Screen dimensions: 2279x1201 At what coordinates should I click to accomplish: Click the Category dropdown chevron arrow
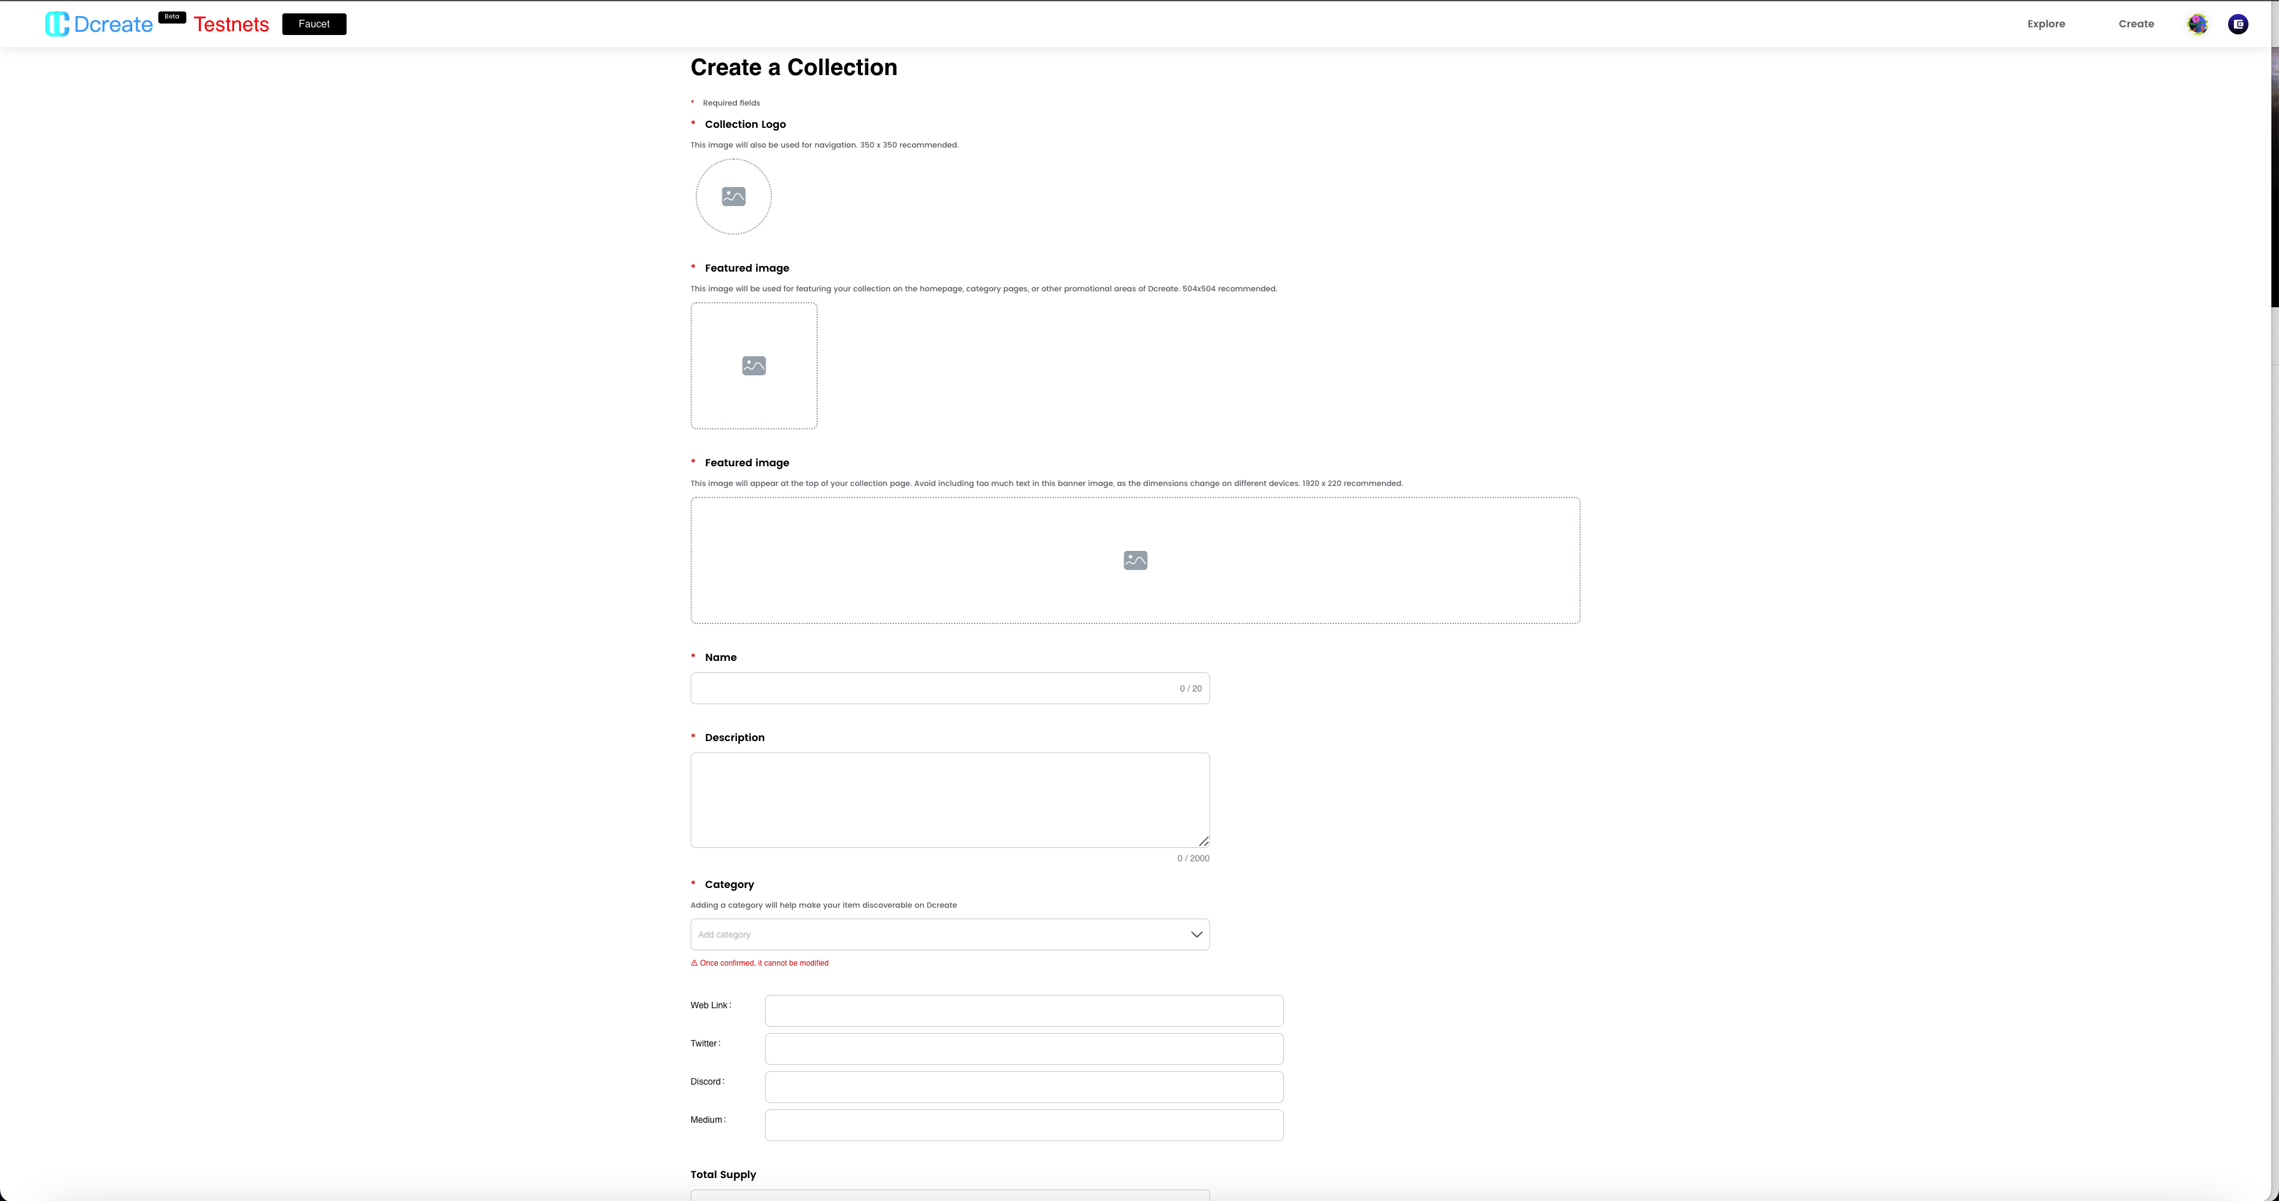click(1196, 934)
